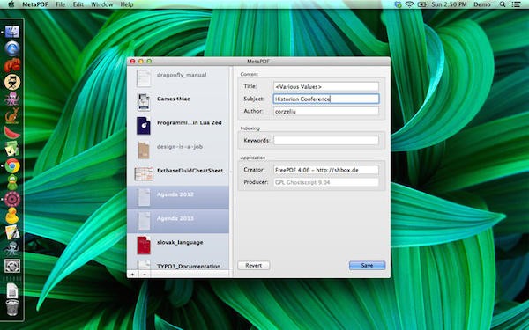Open Google Chrome from the Dock
The height and width of the screenshot is (330, 529).
(12, 165)
